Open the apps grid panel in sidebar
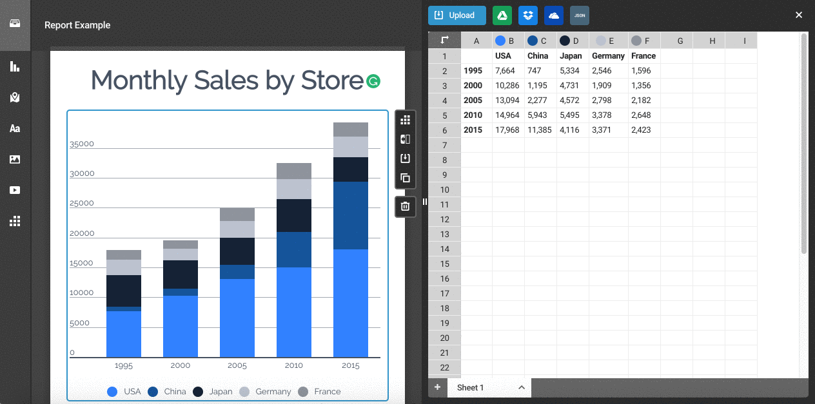815x404 pixels. tap(15, 221)
